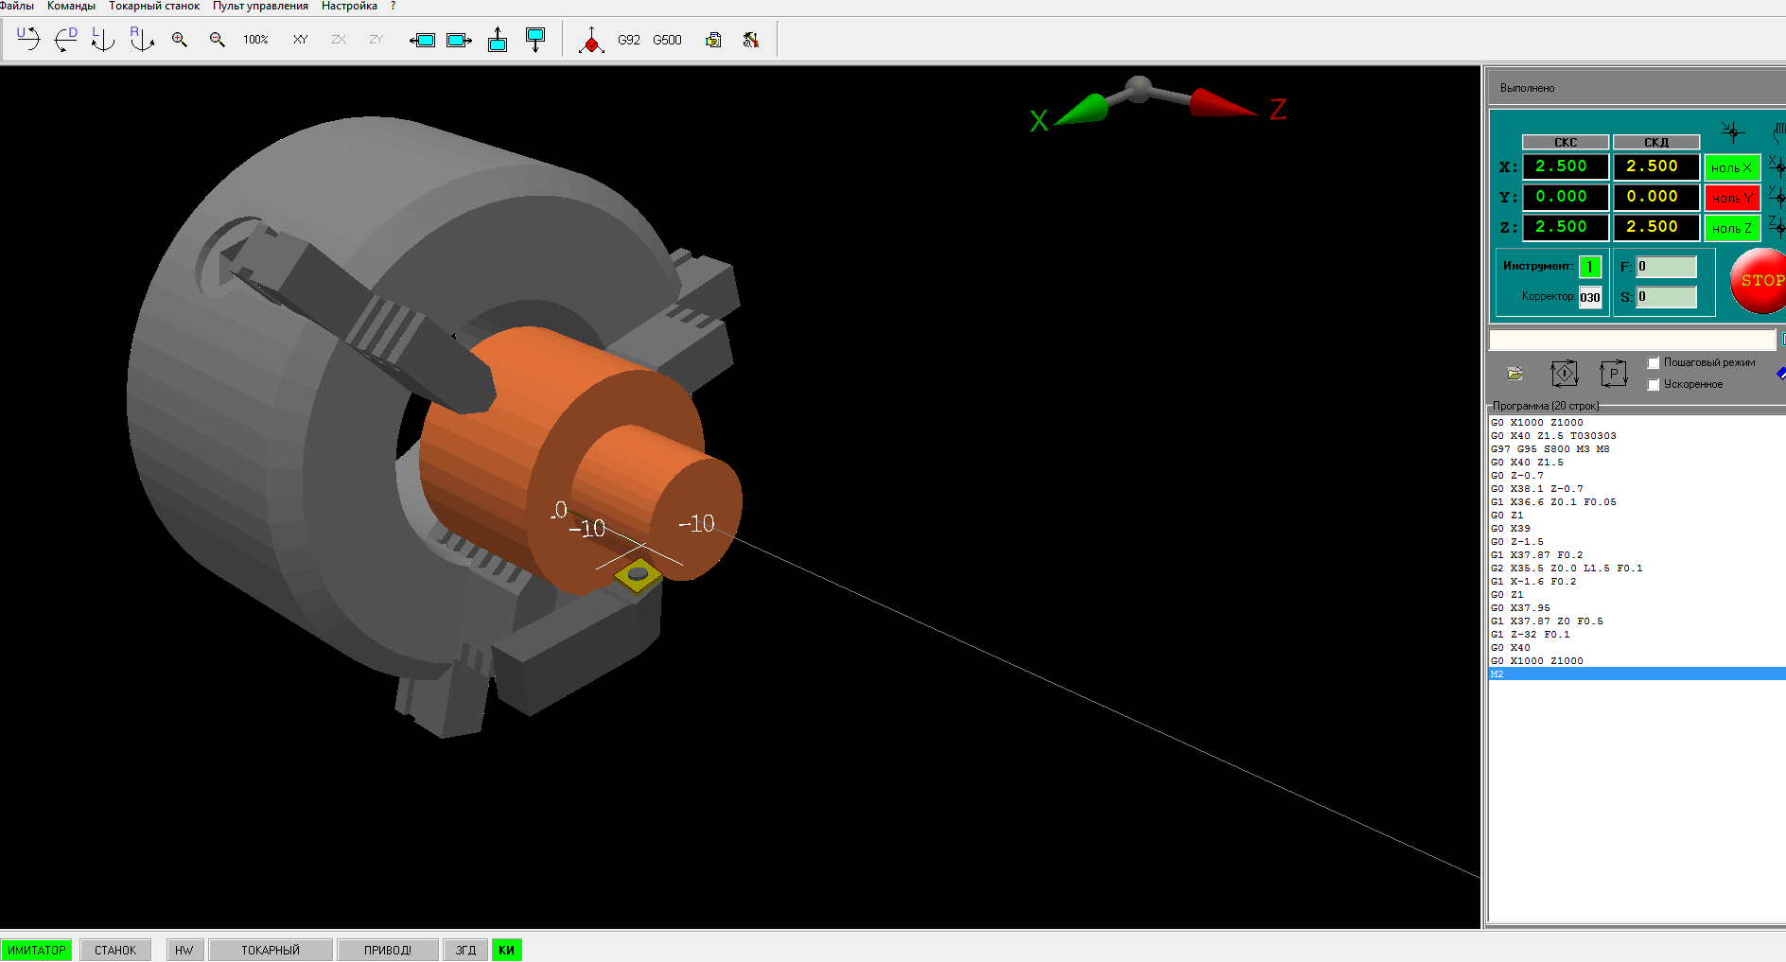The height and width of the screenshot is (962, 1786).
Task: Click the СКД coordinate system header
Action: [1656, 142]
